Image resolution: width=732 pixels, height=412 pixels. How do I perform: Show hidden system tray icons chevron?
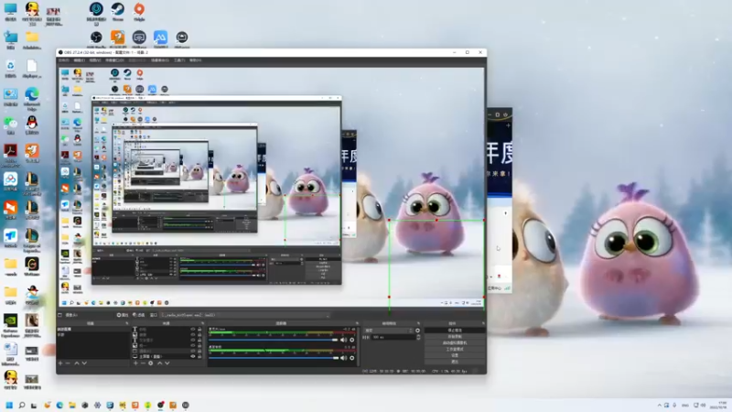[x=659, y=405]
